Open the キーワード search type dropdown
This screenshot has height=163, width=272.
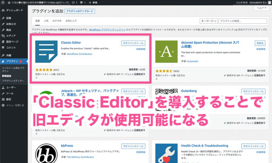point(209,21)
